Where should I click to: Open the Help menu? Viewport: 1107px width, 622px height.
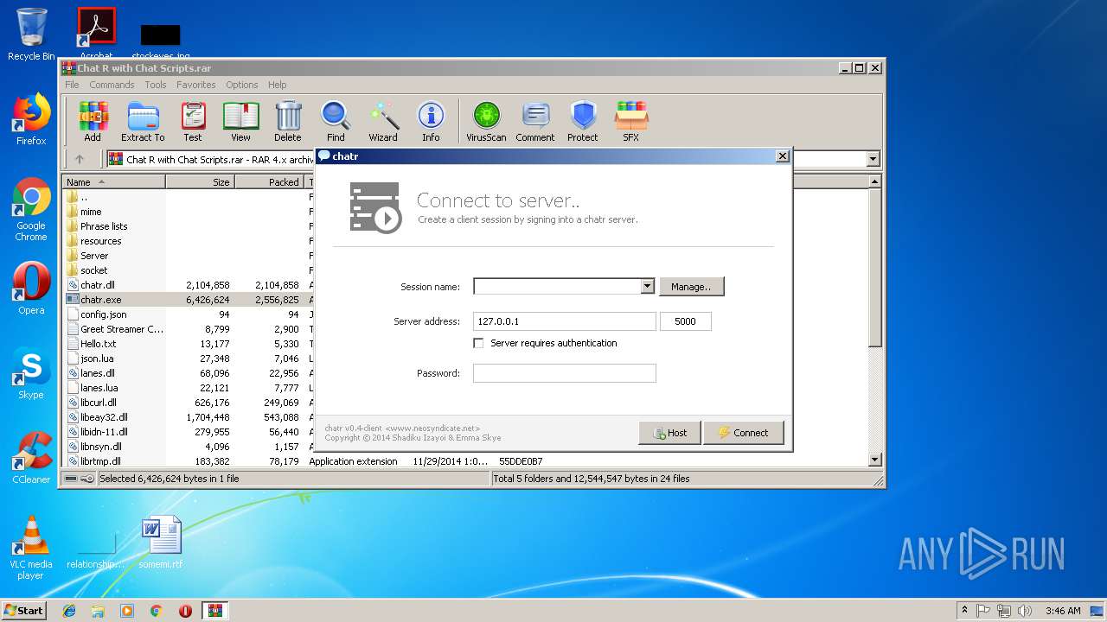click(x=277, y=85)
